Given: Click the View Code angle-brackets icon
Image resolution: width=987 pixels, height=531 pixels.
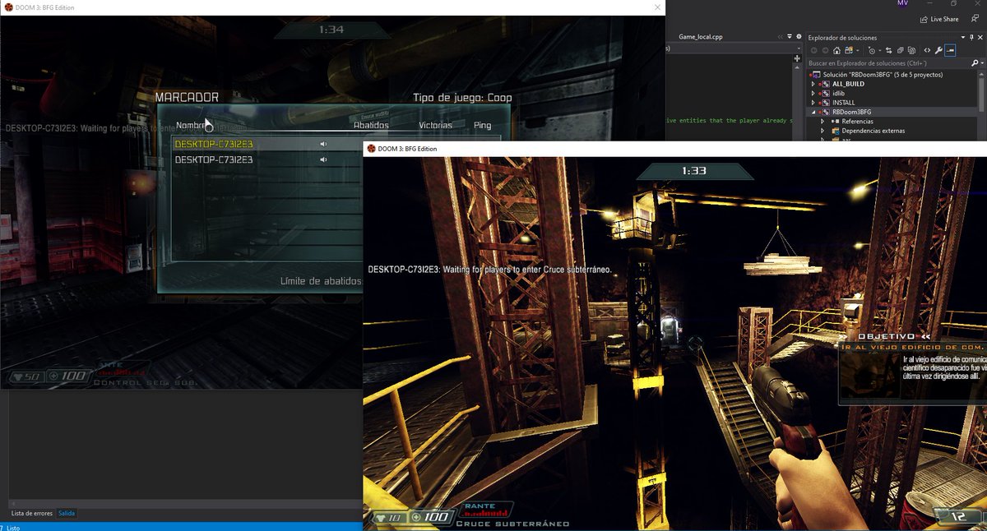Looking at the screenshot, I should [x=927, y=50].
